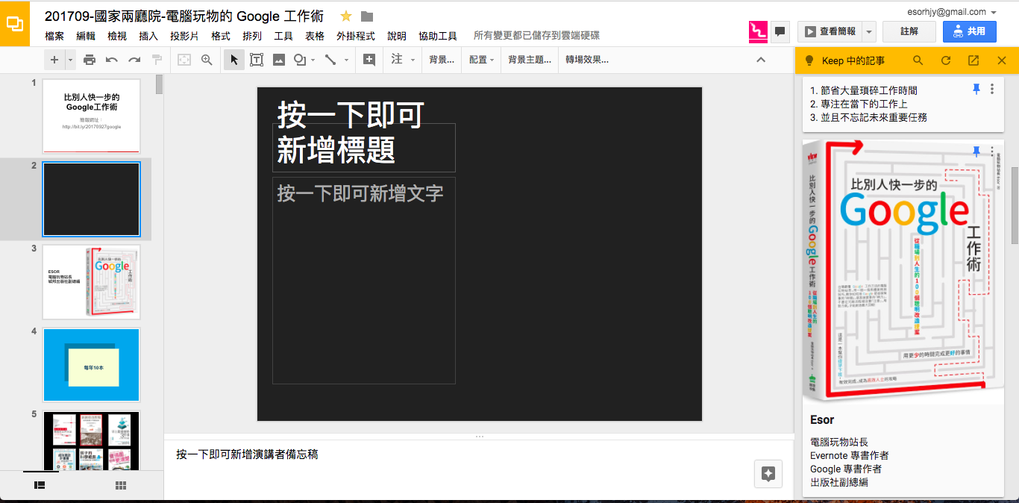Start presentation with 查看簡報 button
Screen dimensions: 1019x503
click(x=830, y=31)
